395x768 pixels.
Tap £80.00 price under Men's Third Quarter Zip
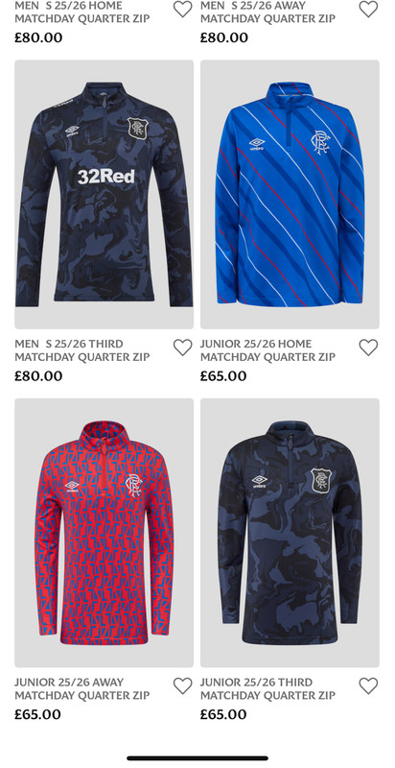coord(38,376)
